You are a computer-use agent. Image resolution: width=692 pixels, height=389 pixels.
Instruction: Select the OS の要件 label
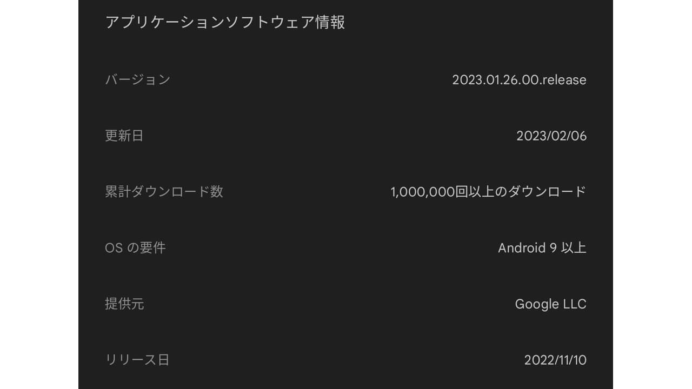click(x=135, y=248)
